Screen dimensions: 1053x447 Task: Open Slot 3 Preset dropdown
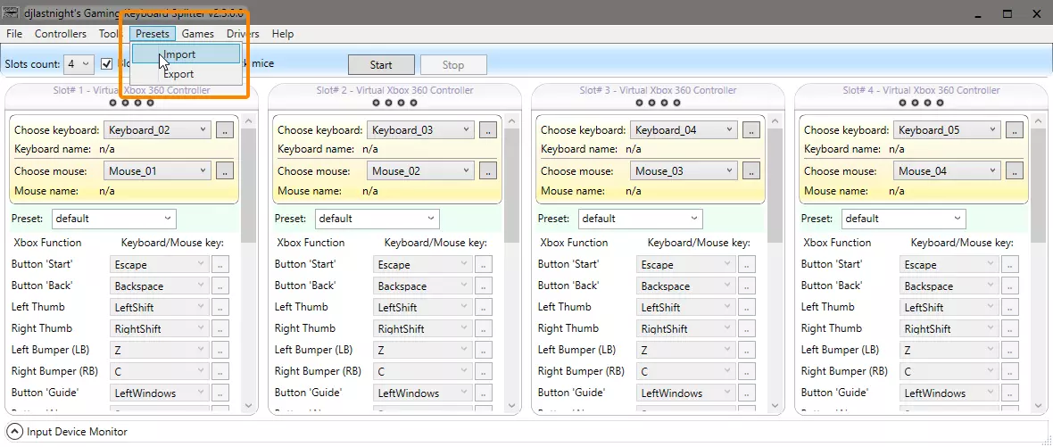(x=640, y=219)
